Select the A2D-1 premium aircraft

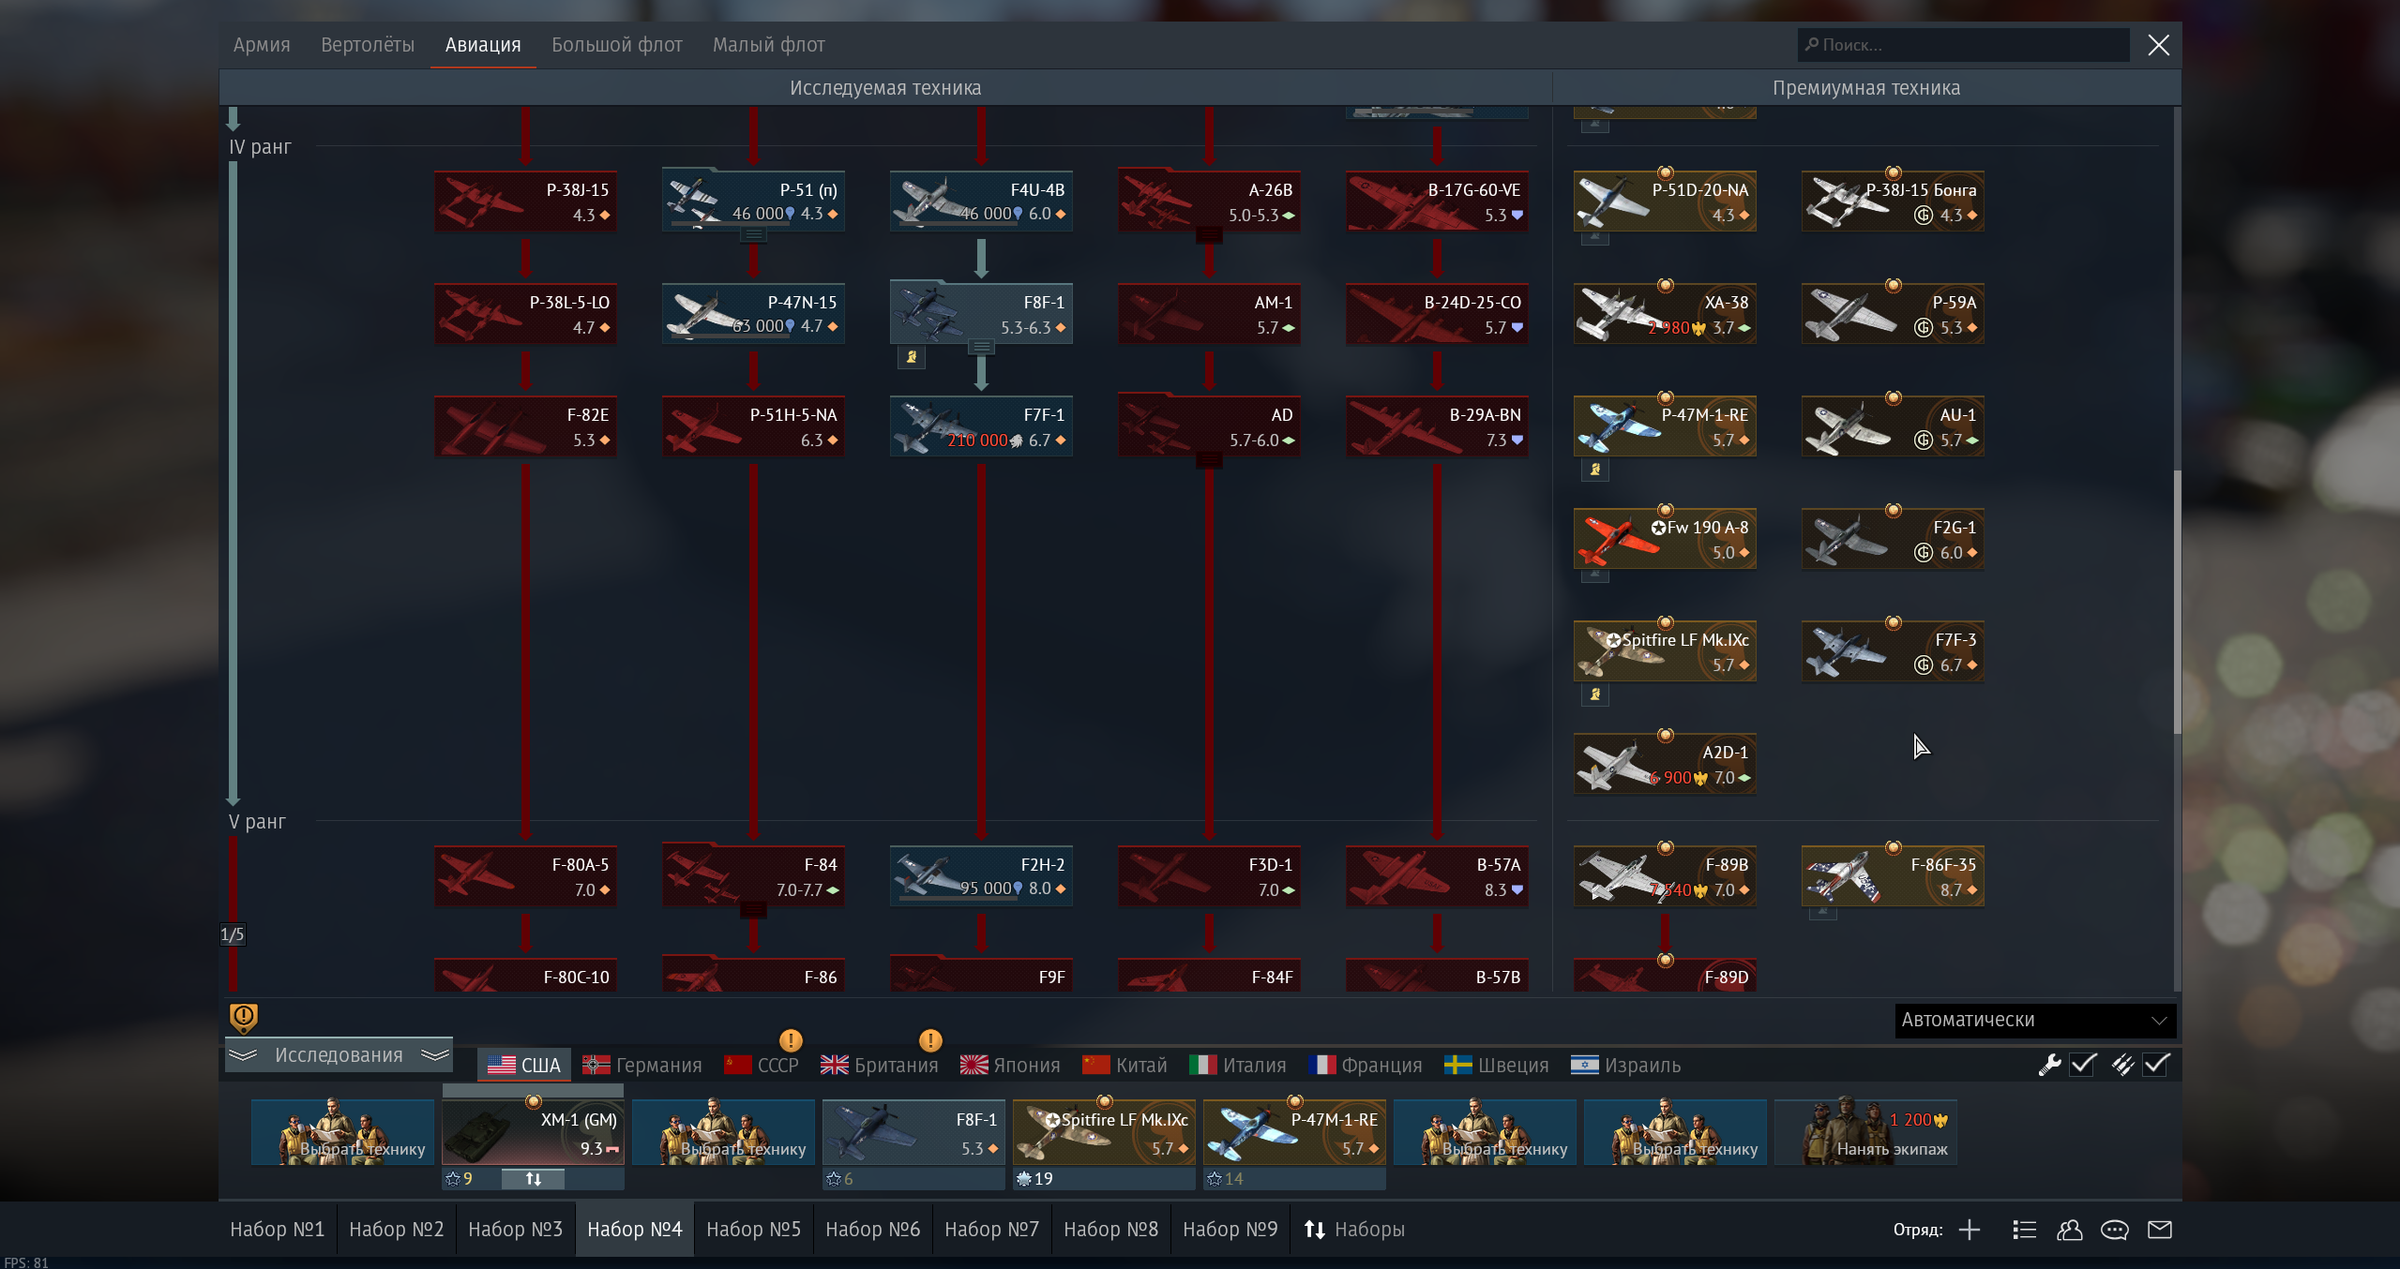[x=1665, y=764]
